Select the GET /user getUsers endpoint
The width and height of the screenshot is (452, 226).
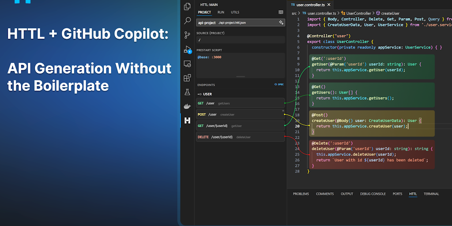point(241,103)
